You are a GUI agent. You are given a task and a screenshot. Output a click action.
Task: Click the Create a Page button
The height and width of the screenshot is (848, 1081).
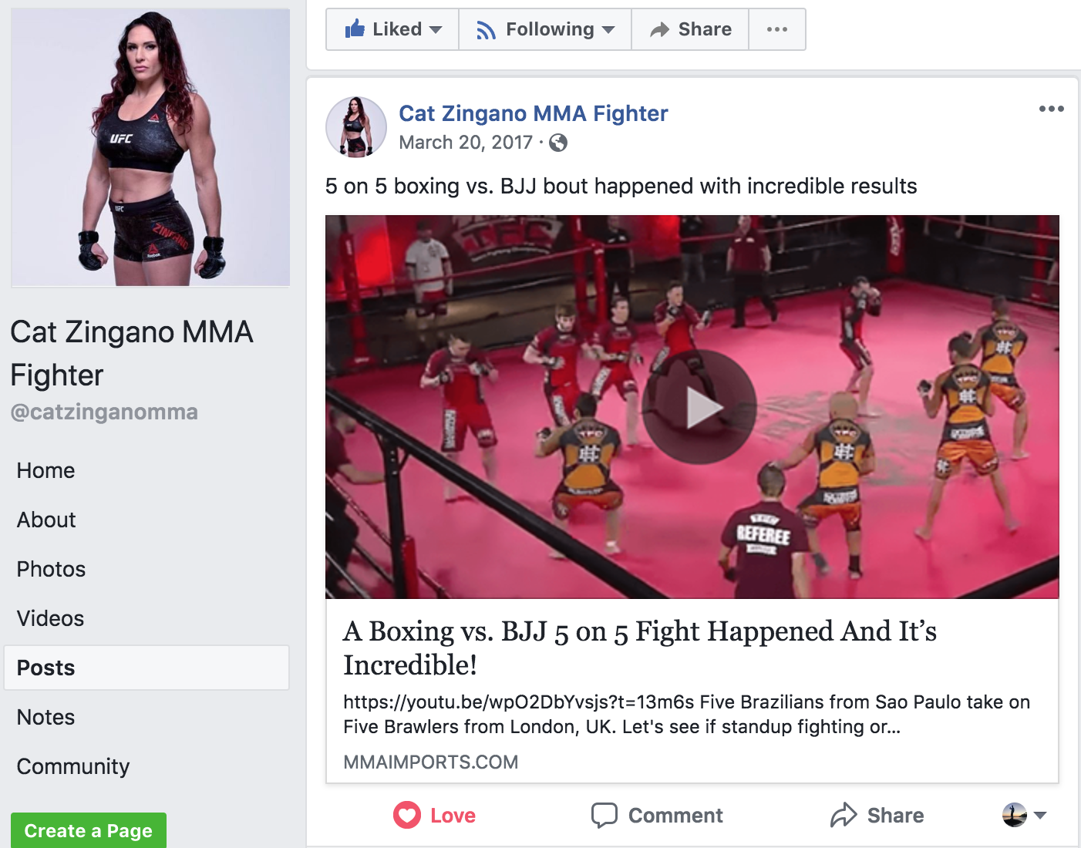(89, 830)
